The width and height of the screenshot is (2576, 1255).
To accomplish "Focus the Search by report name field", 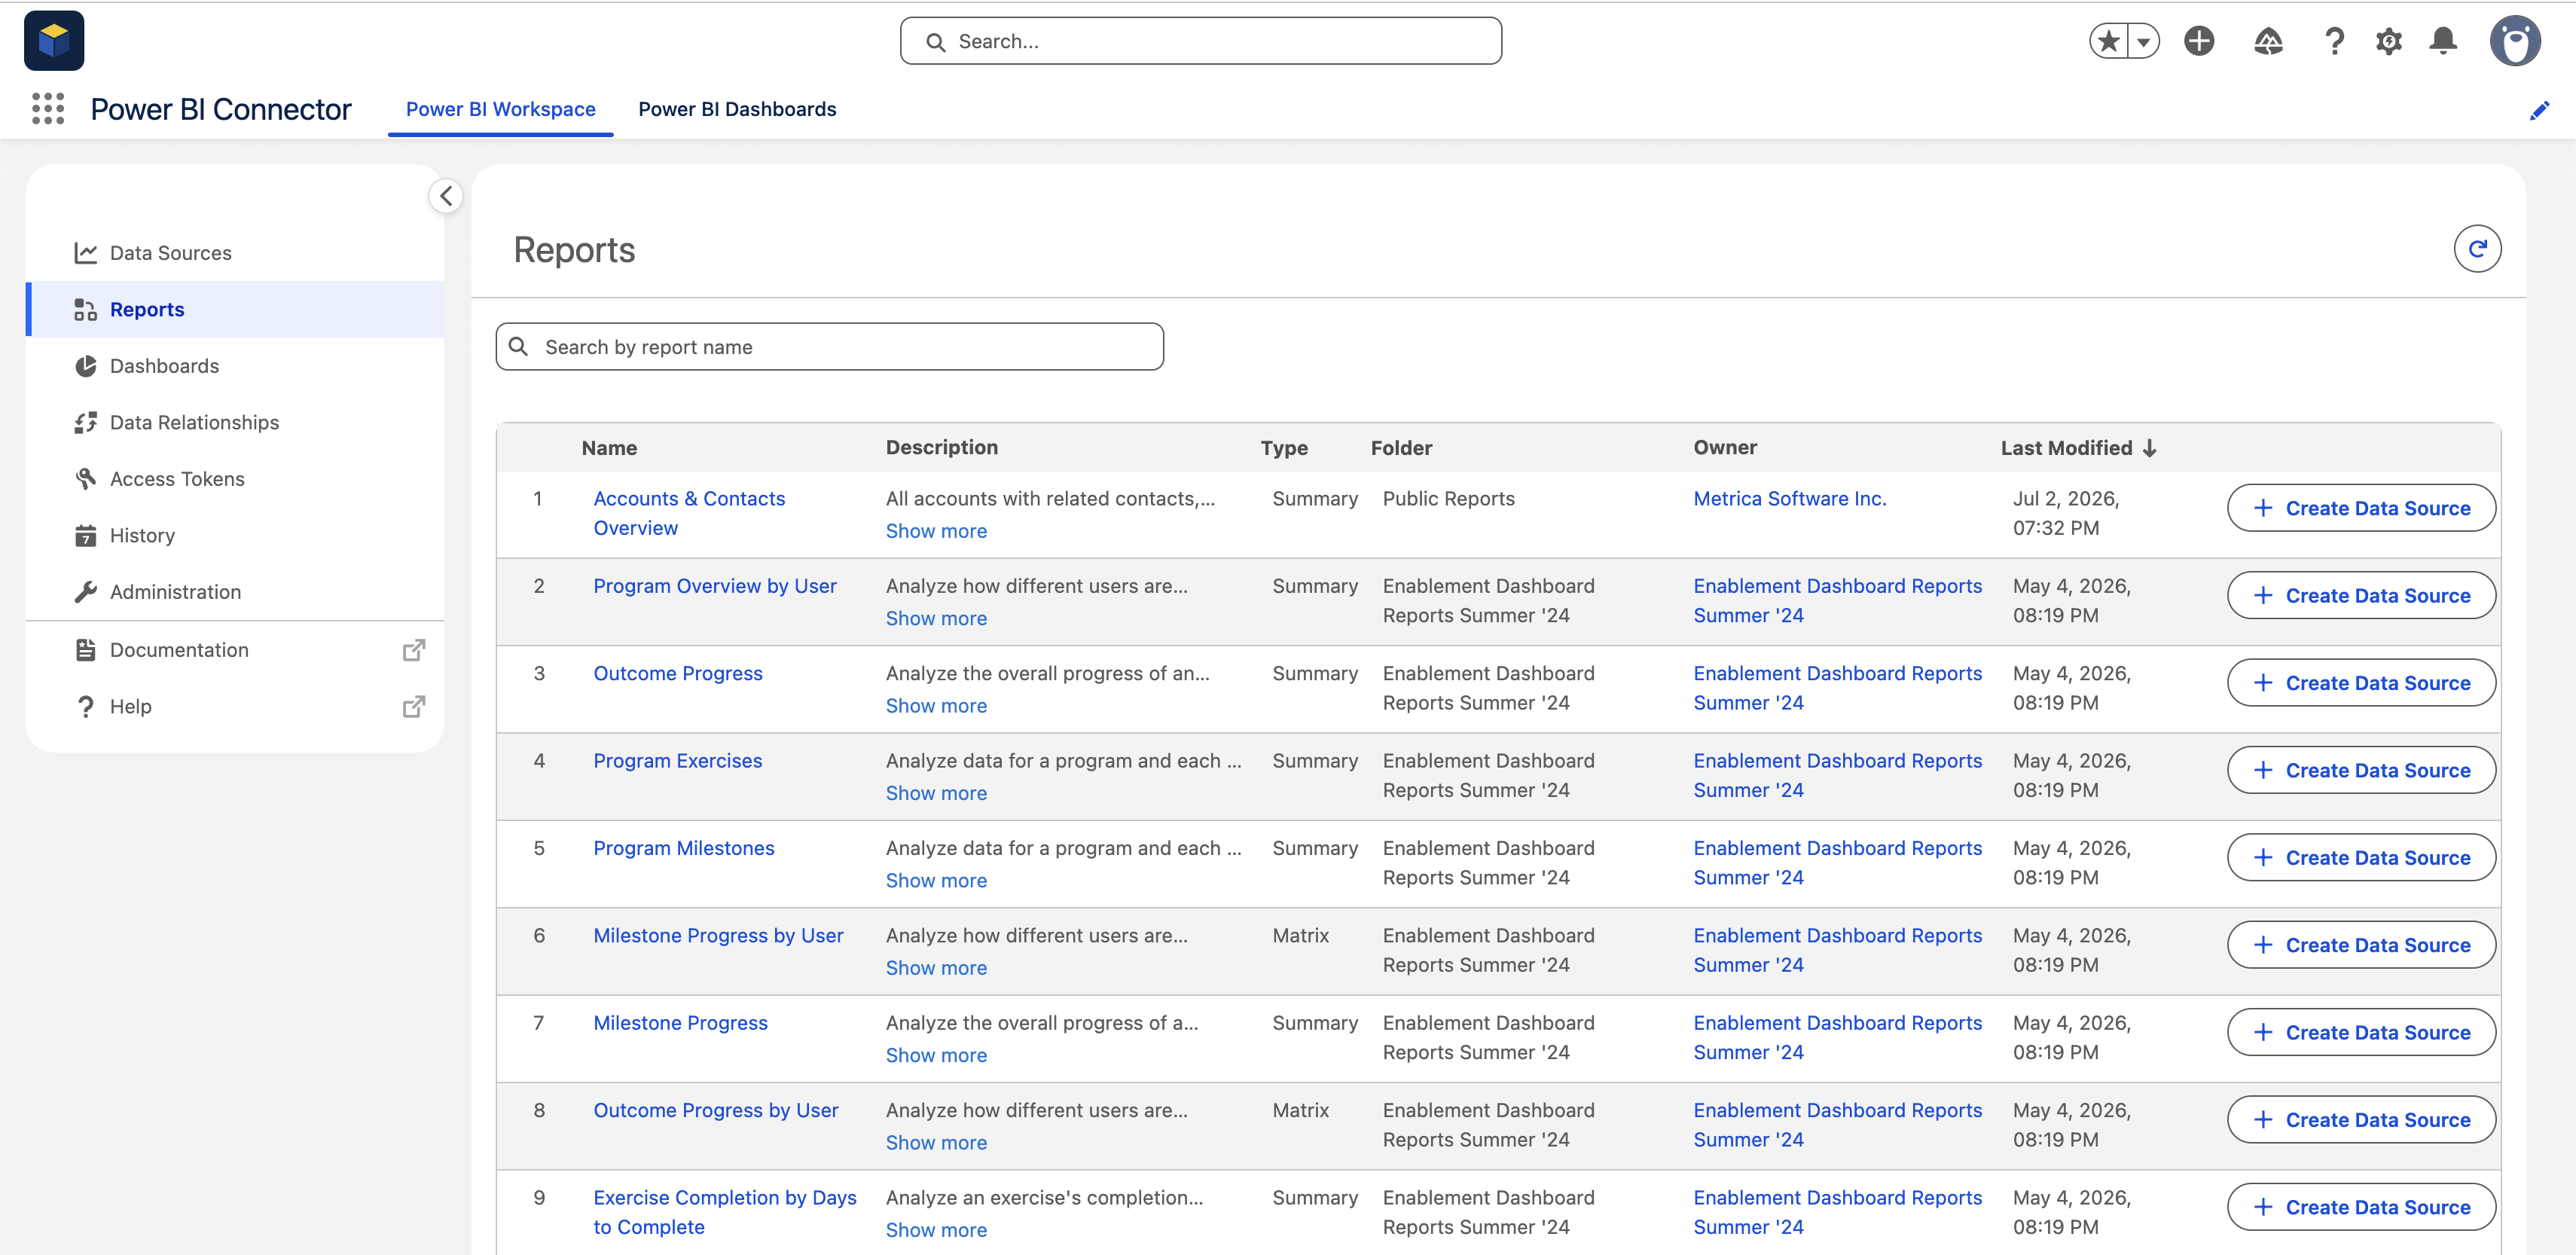I will point(830,346).
